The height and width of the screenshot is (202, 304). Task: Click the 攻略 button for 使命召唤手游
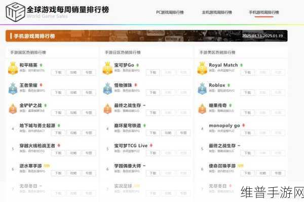click(262, 173)
